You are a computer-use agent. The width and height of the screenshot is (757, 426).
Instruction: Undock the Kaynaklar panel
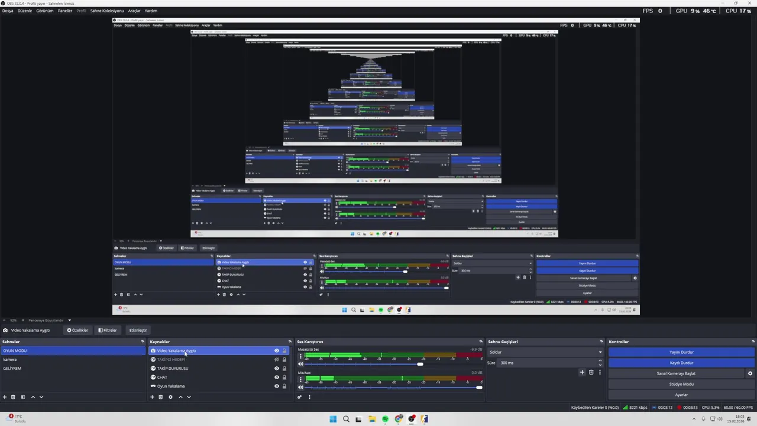coord(290,341)
